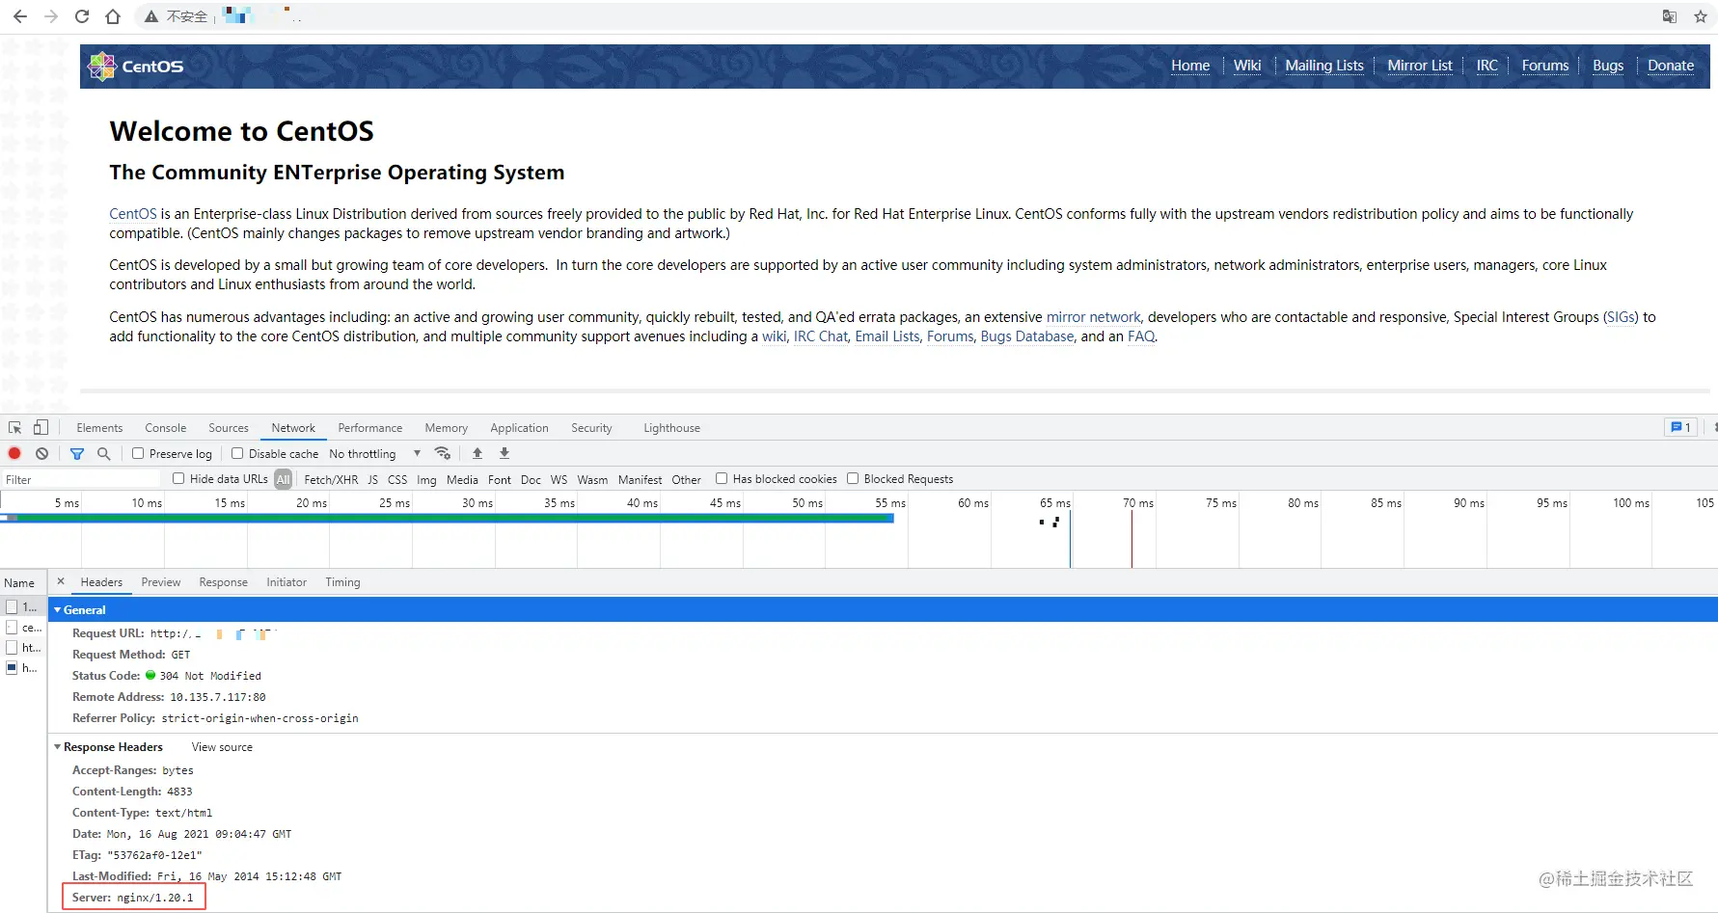Filter requests by CSS type
Screen dimensions: 1718x913
[x=397, y=479]
